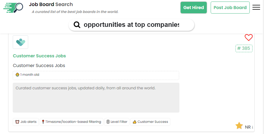264x134 pixels.
Task: Select the Level Filter tag
Action: (117, 122)
